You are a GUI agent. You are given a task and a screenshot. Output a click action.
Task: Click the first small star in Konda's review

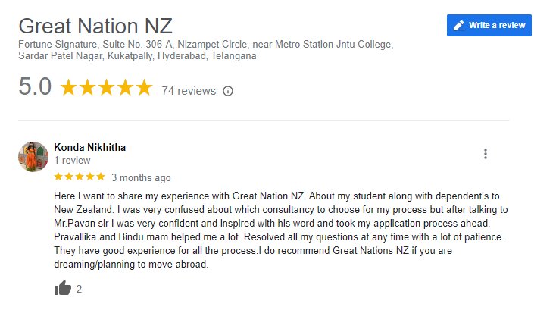[59, 177]
